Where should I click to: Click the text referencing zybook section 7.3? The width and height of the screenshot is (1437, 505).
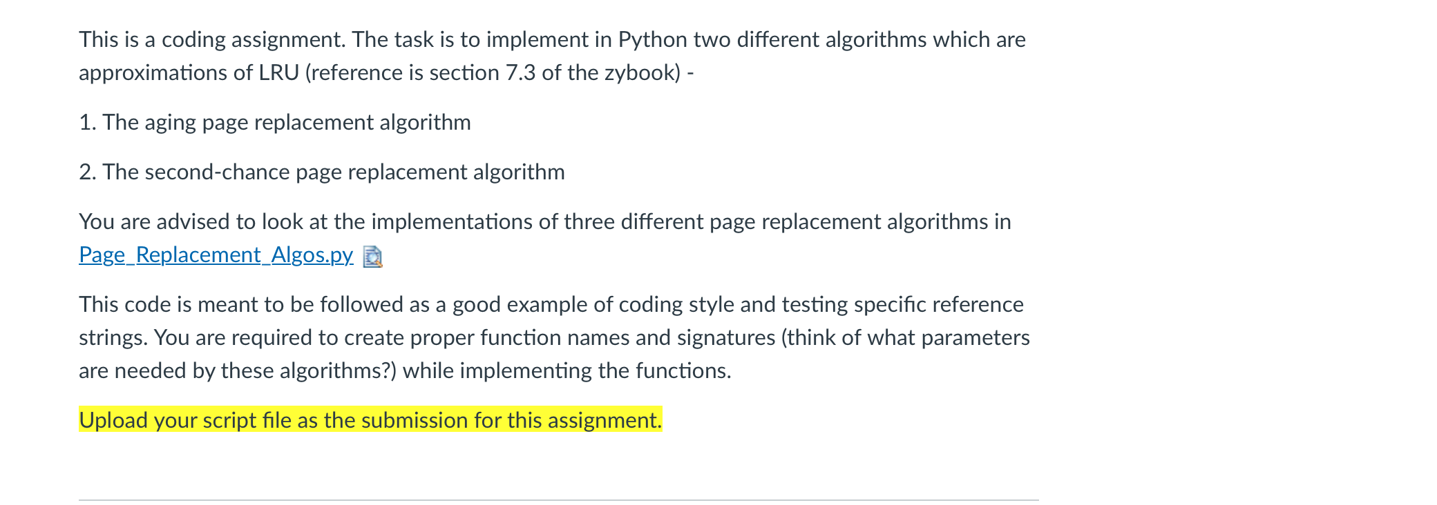(x=387, y=72)
